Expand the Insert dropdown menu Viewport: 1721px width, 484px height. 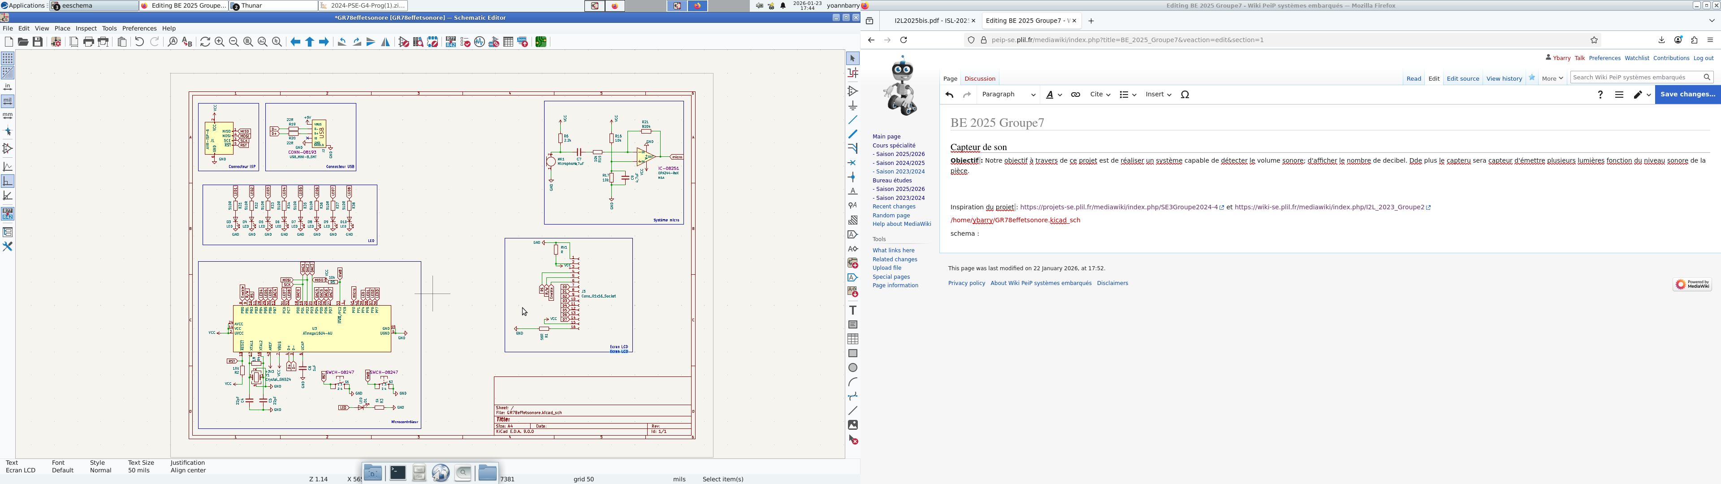1158,95
